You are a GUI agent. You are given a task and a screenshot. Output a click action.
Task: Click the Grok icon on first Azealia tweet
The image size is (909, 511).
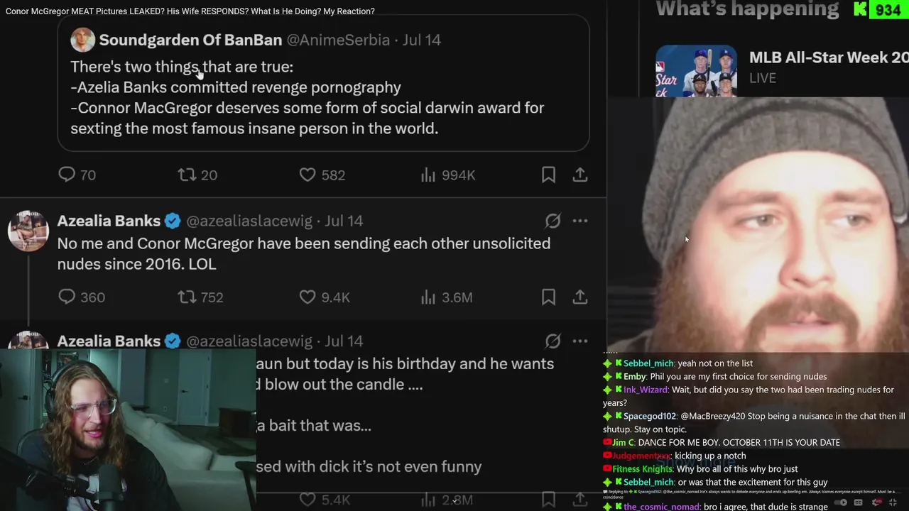click(553, 221)
